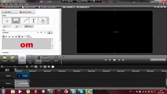Pick the first callout shape thumbnail
Viewport: 167px width, 94px height.
point(7,20)
